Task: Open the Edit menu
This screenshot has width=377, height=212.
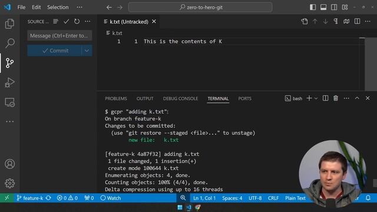Action: pyautogui.click(x=37, y=7)
